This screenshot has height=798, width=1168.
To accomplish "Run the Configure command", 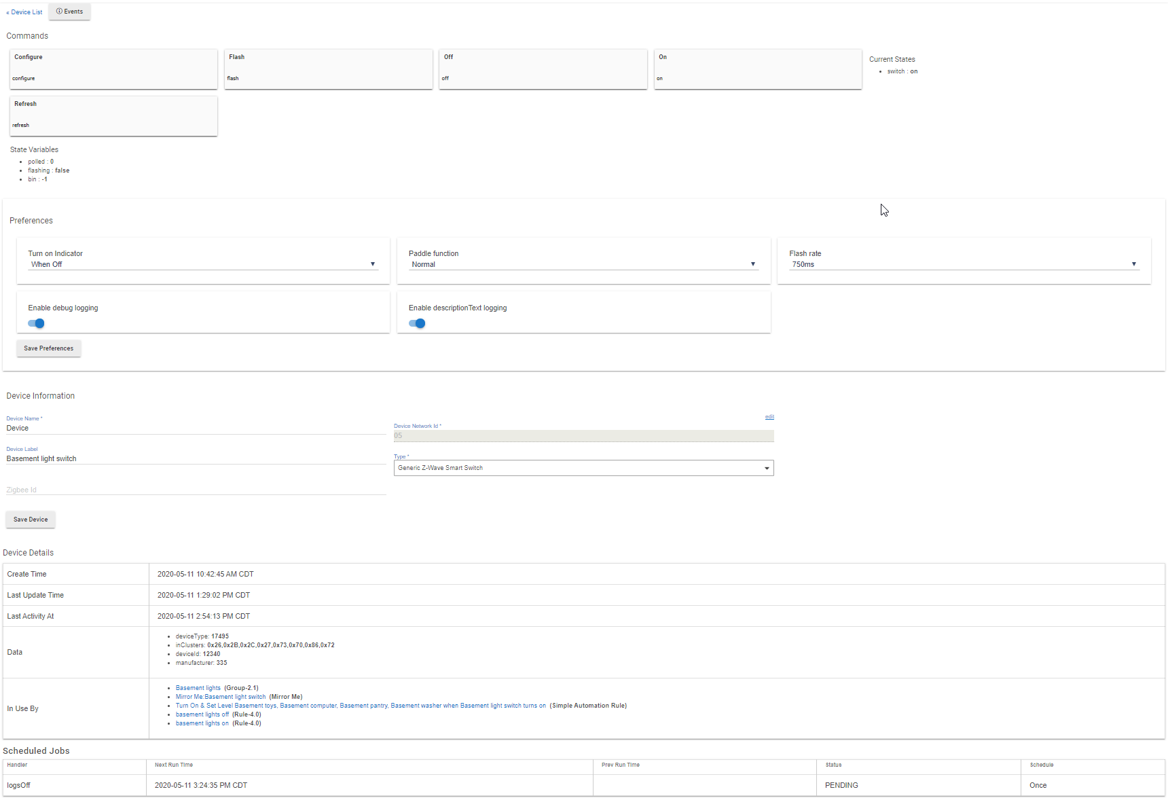I will [x=113, y=69].
